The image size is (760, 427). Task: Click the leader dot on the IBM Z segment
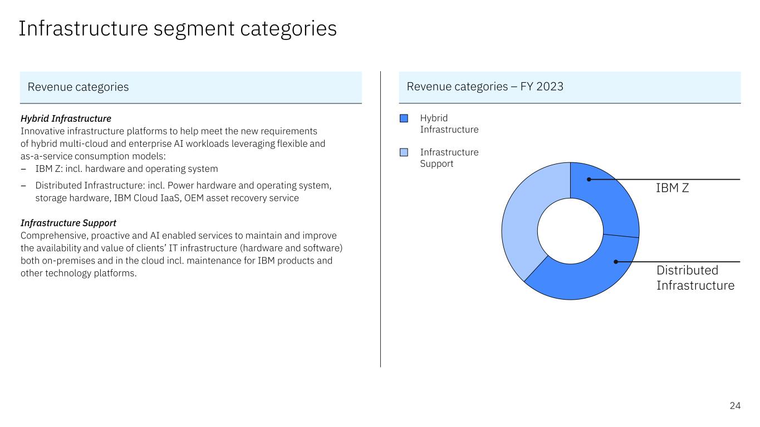pyautogui.click(x=589, y=179)
